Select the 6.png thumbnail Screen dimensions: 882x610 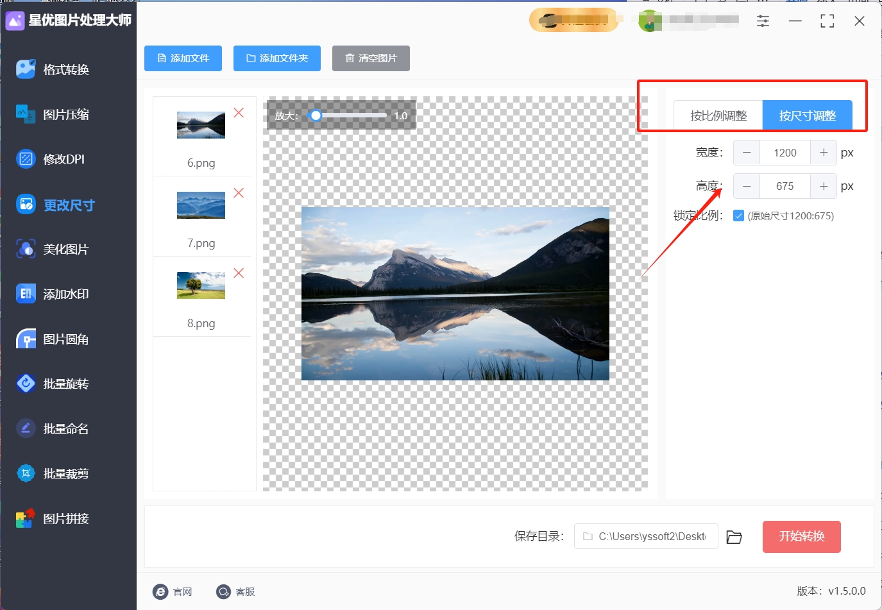pos(201,125)
